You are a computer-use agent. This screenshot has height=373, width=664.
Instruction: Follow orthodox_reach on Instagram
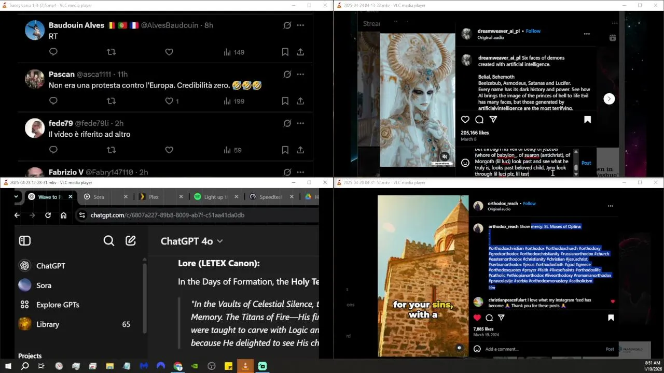click(529, 204)
